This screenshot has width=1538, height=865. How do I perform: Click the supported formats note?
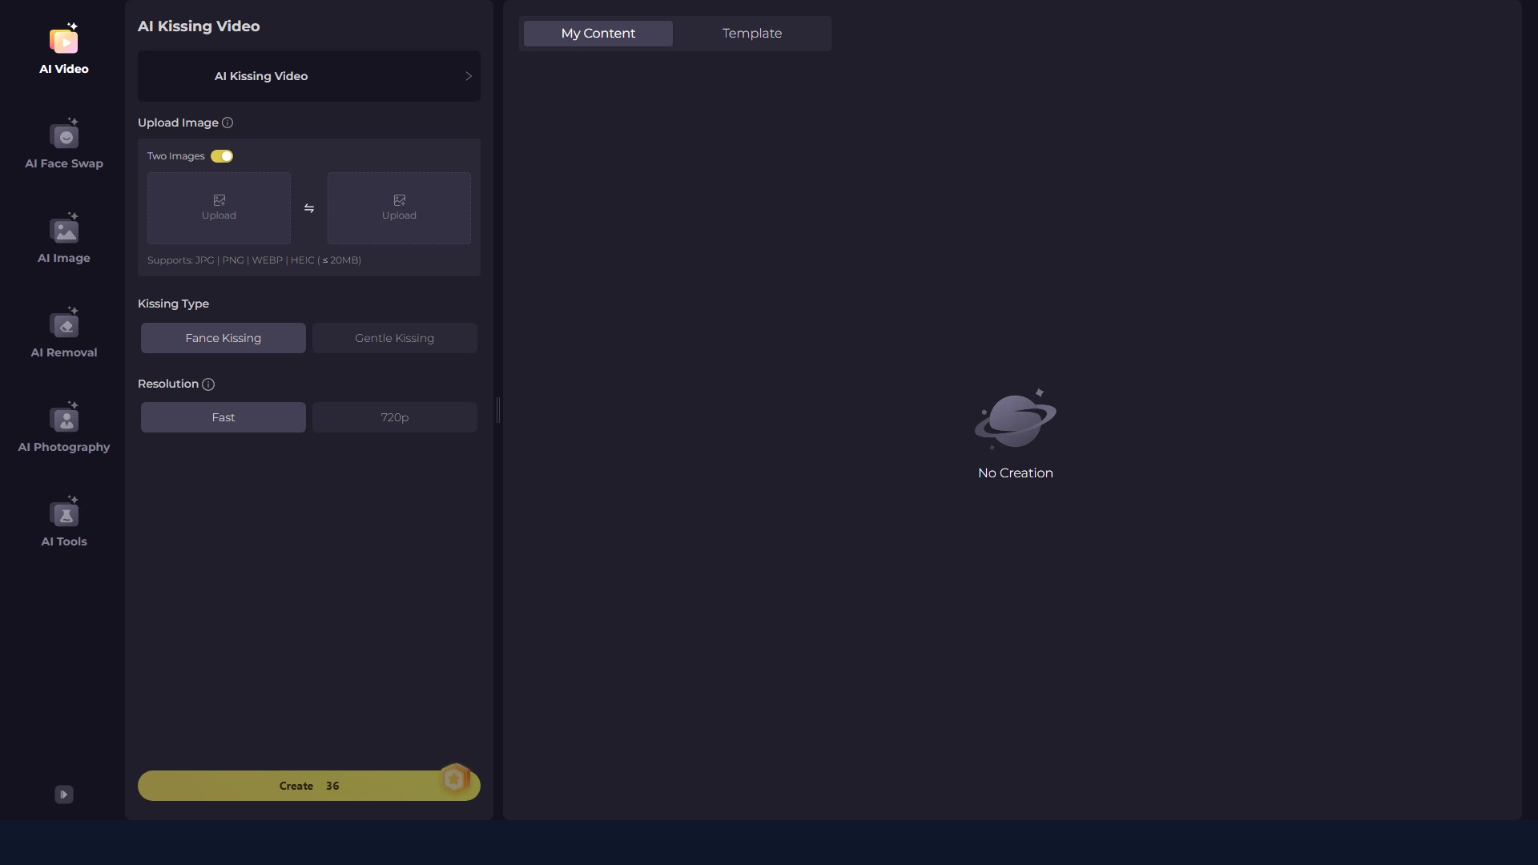254,260
